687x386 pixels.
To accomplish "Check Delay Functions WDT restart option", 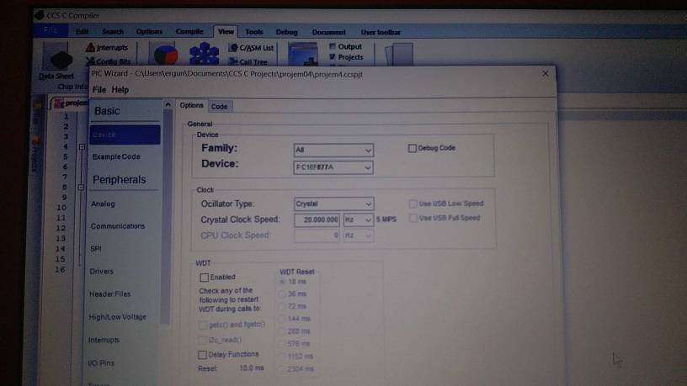I will (x=202, y=355).
